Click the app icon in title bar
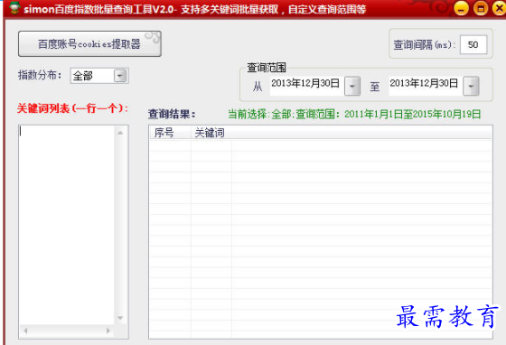 (14, 8)
